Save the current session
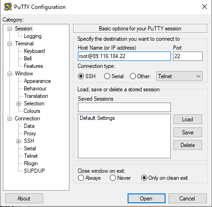Image resolution: width=212 pixels, height=207 pixels. click(188, 133)
